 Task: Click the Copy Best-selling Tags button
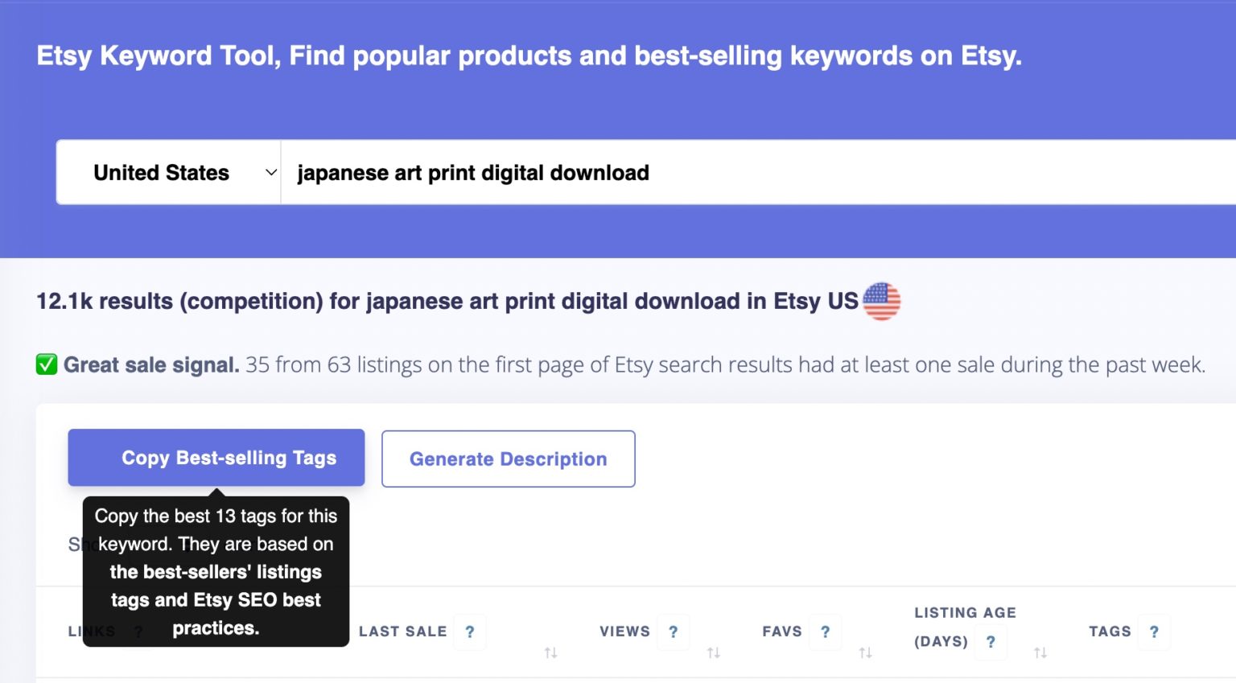[x=216, y=458]
